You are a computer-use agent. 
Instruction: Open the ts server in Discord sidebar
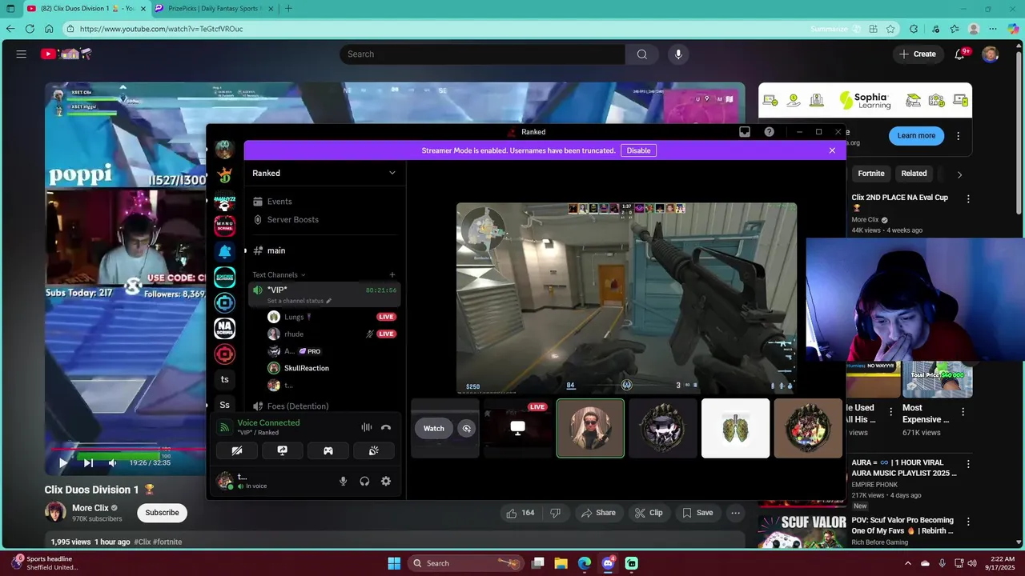[225, 379]
